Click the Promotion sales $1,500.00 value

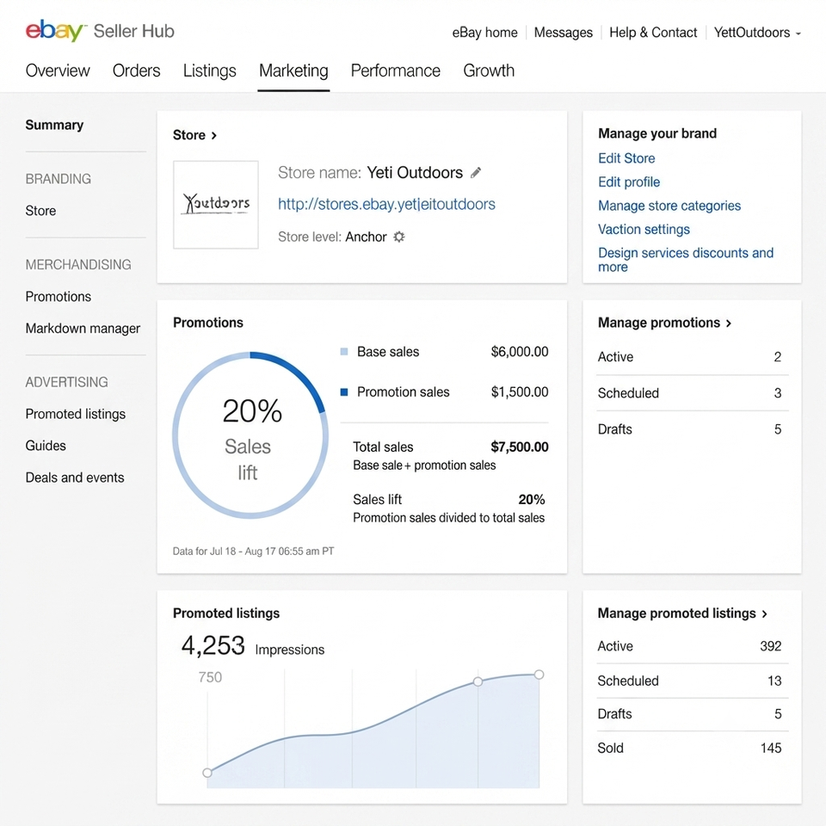(x=520, y=392)
